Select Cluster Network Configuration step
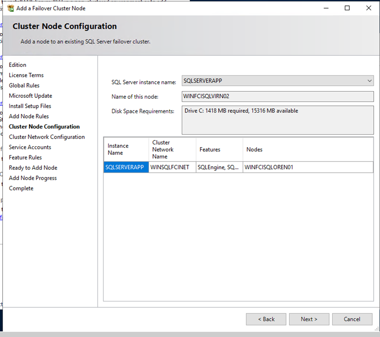The height and width of the screenshot is (337, 380). pos(47,137)
